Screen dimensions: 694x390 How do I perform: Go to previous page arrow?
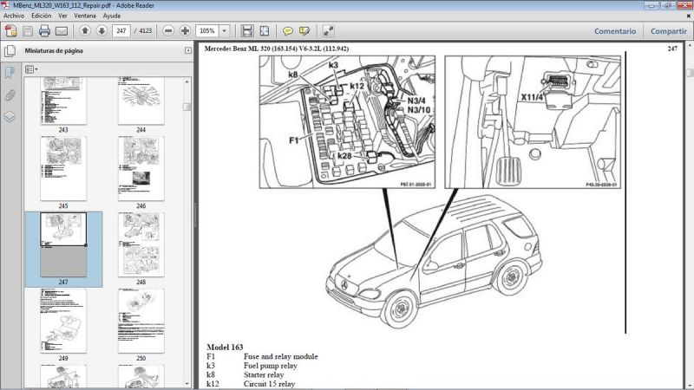click(x=85, y=30)
